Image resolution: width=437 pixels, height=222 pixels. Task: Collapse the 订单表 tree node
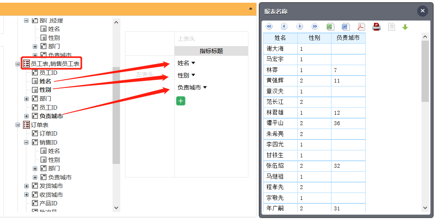pos(17,125)
